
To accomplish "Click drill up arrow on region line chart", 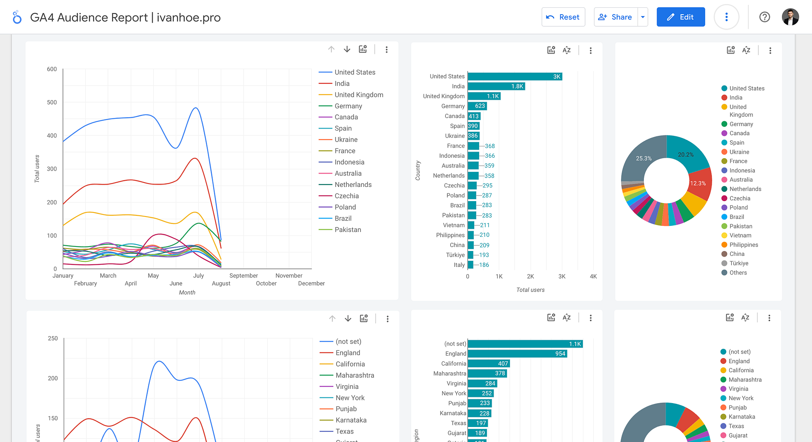I will [332, 318].
